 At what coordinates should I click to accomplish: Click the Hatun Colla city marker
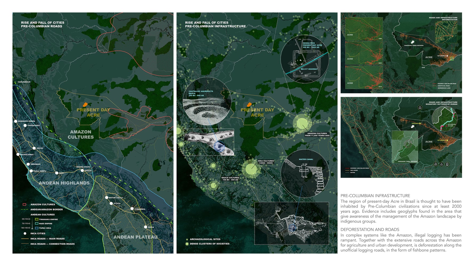tap(107, 198)
